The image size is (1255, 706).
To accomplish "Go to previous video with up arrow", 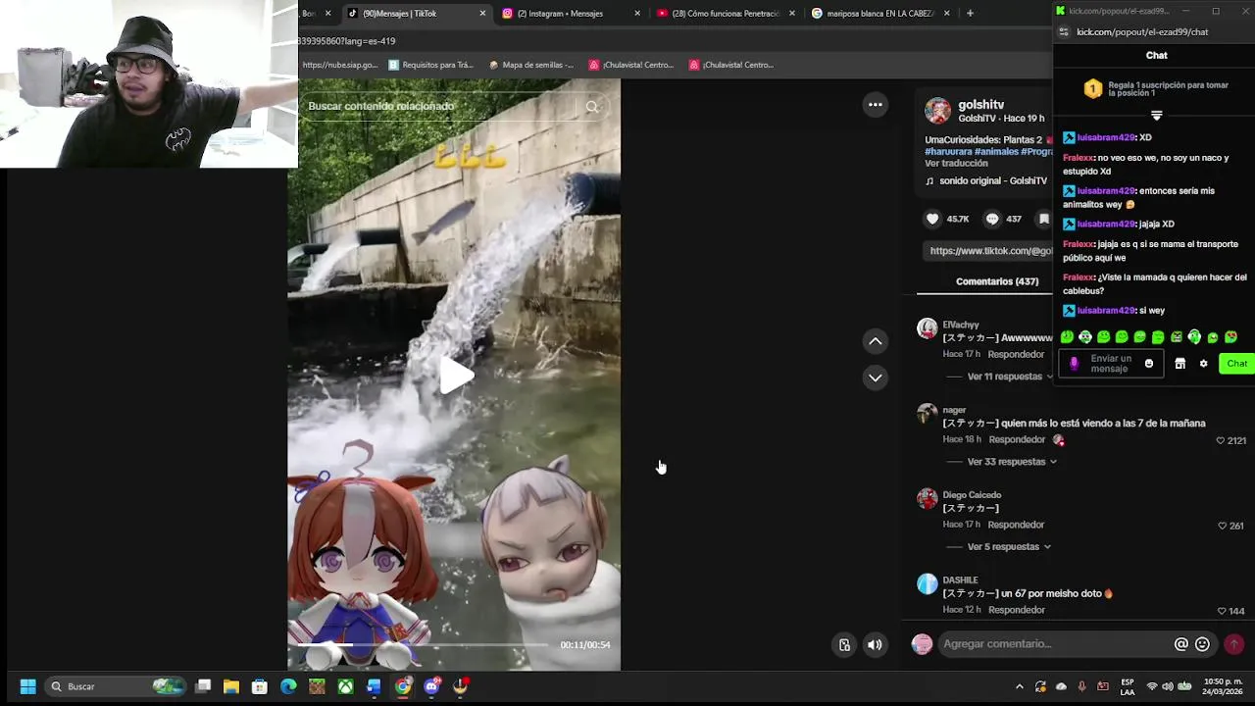I will 876,341.
